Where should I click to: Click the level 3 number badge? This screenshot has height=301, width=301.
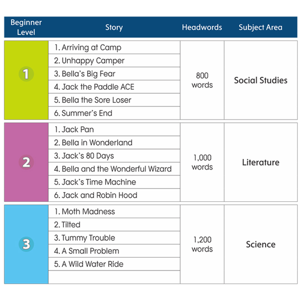coord(26,244)
